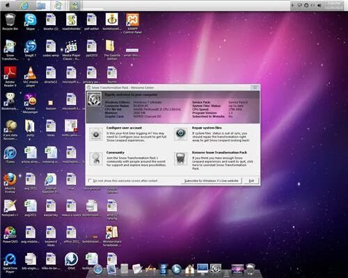Open Safari compass icon in the dock
Screen dimensions: 348x278
click(98, 270)
